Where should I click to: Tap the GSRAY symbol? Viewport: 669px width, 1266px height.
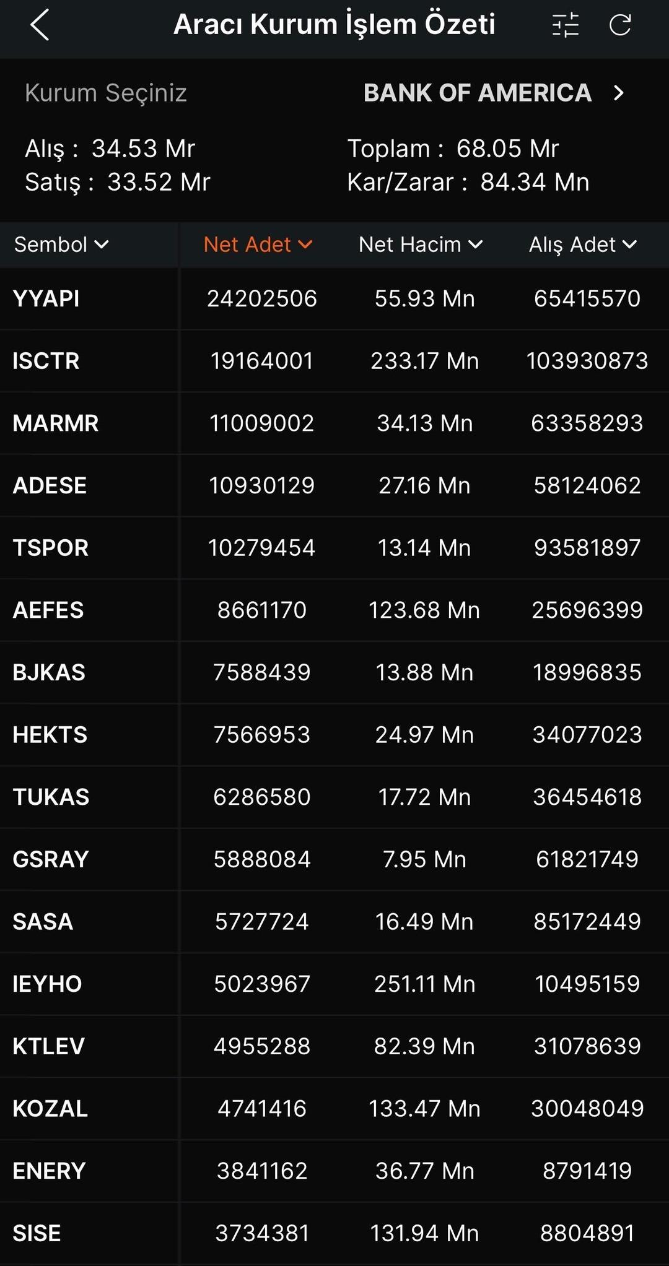click(51, 859)
